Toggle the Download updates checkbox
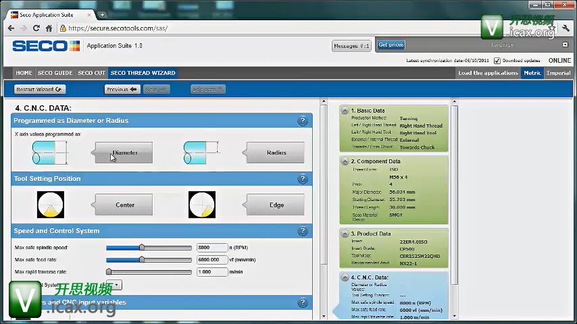 [x=497, y=61]
